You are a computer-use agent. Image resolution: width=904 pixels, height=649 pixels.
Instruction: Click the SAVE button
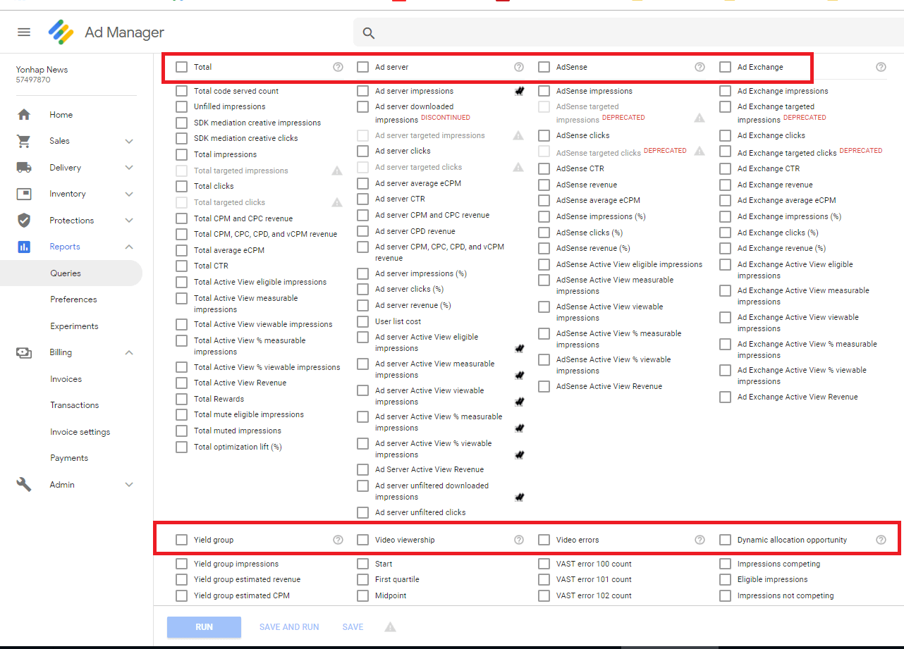pyautogui.click(x=353, y=627)
